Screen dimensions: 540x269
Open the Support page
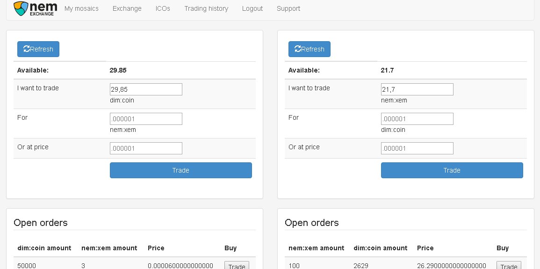click(x=288, y=8)
